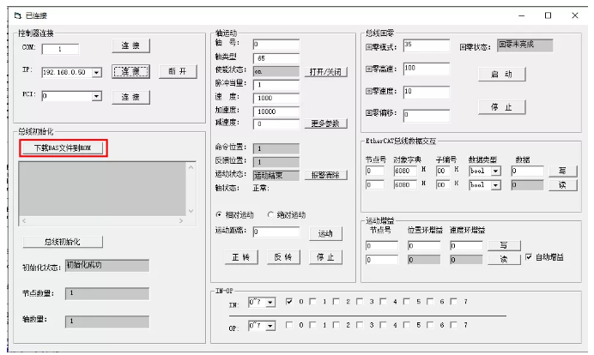Click 速度环增益 velocity gain field in write row
This screenshot has height=355, width=594.
click(x=466, y=245)
